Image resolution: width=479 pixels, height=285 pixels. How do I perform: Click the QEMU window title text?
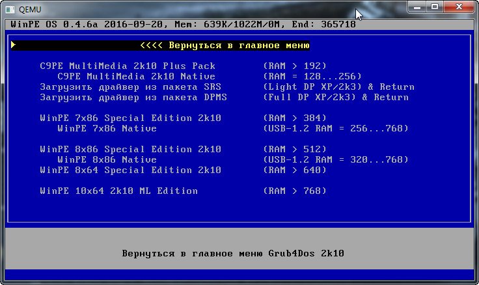[30, 10]
